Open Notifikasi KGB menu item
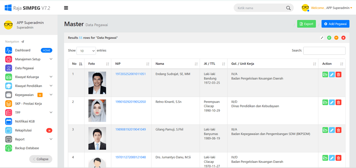This screenshot has height=168, width=356. (x=25, y=122)
